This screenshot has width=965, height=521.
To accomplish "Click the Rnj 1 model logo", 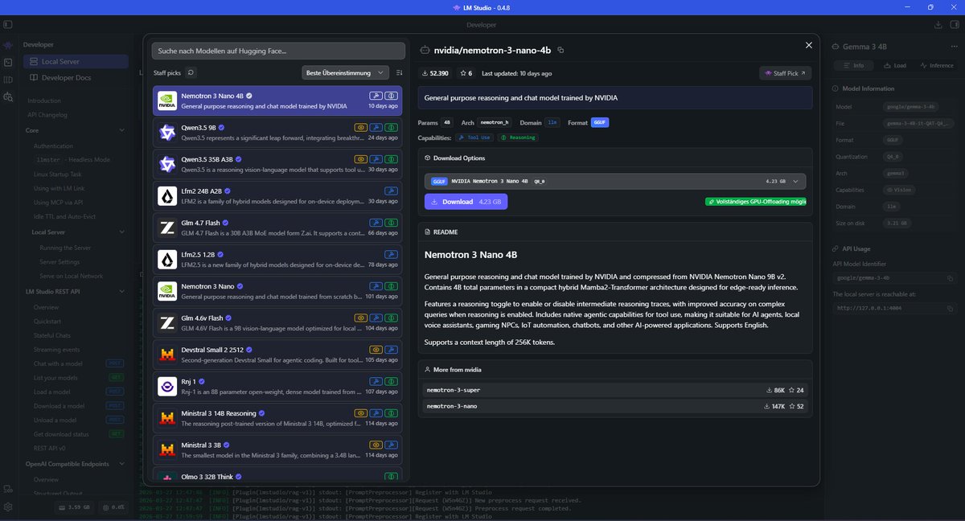I will (x=167, y=386).
